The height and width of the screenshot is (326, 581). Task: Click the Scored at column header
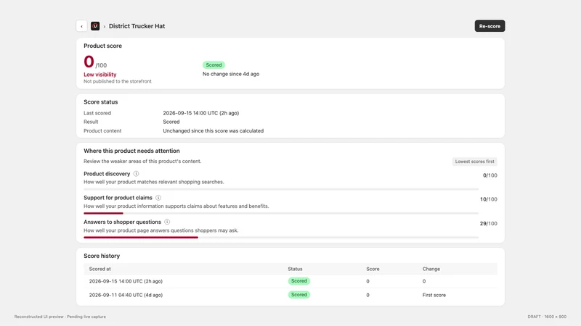(99, 269)
